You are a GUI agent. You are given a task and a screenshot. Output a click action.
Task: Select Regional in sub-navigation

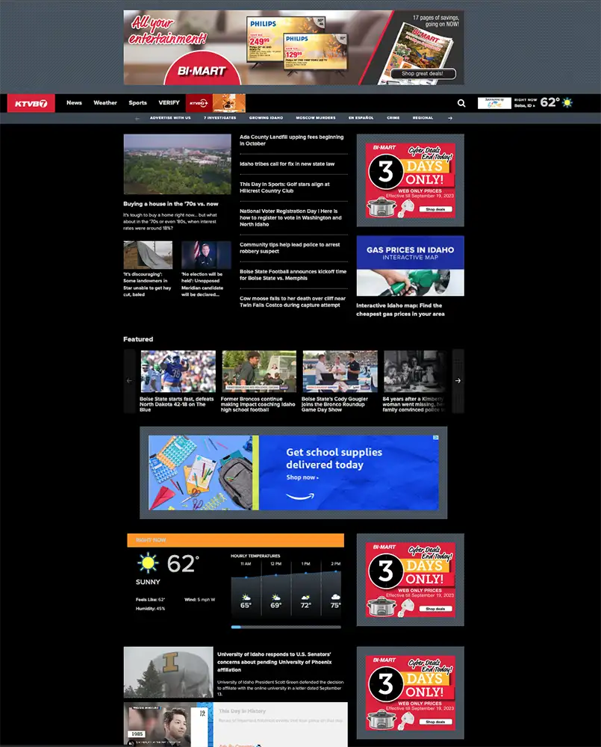tap(423, 118)
